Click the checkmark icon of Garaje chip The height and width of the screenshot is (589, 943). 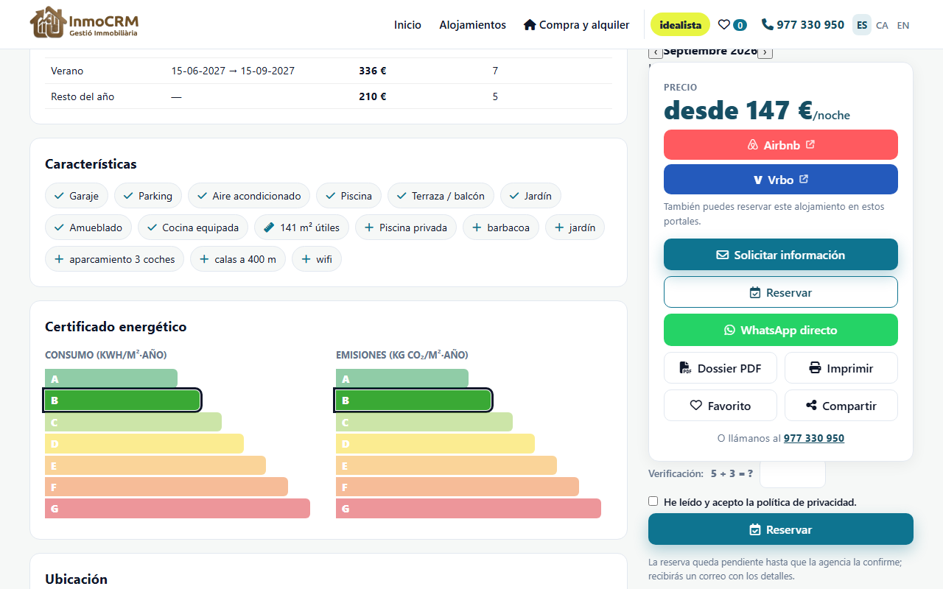(x=59, y=196)
